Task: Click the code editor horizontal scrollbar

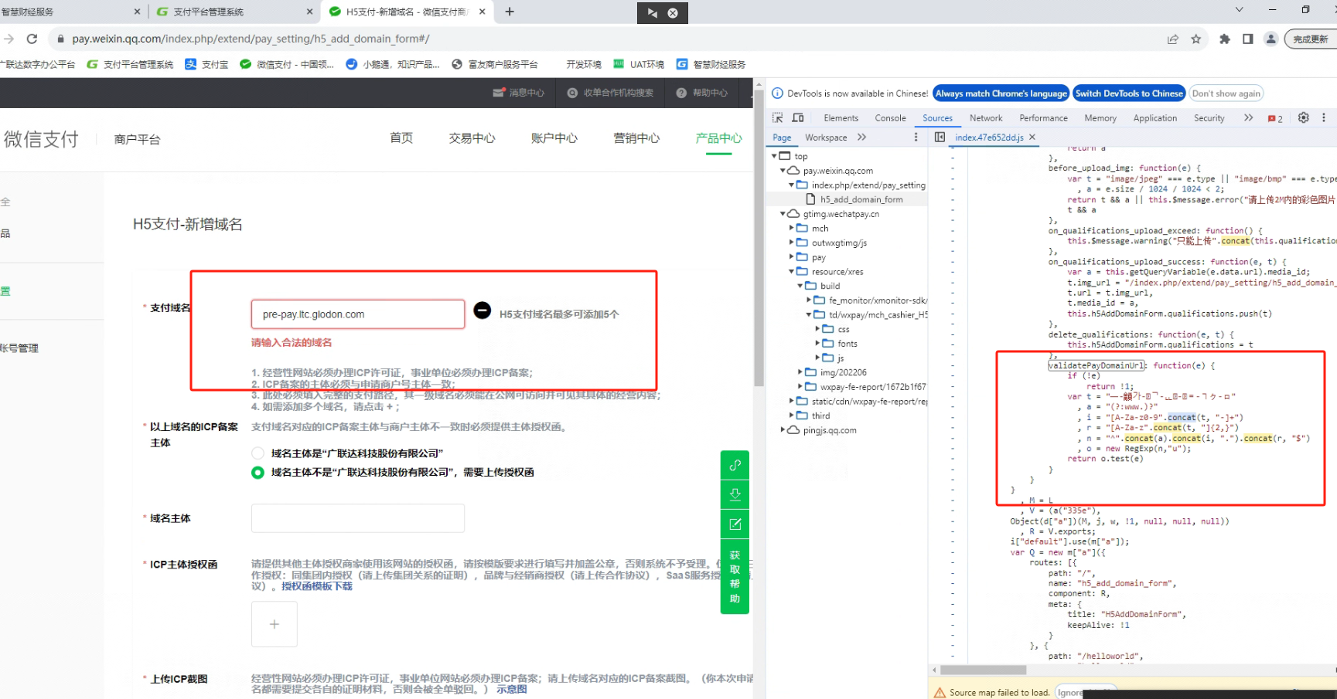Action: pyautogui.click(x=984, y=670)
